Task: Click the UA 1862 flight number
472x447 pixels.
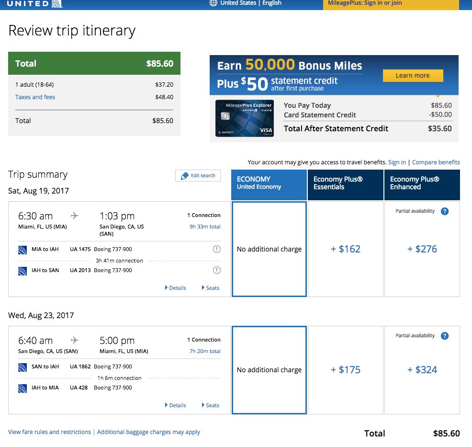Action: pyautogui.click(x=80, y=367)
